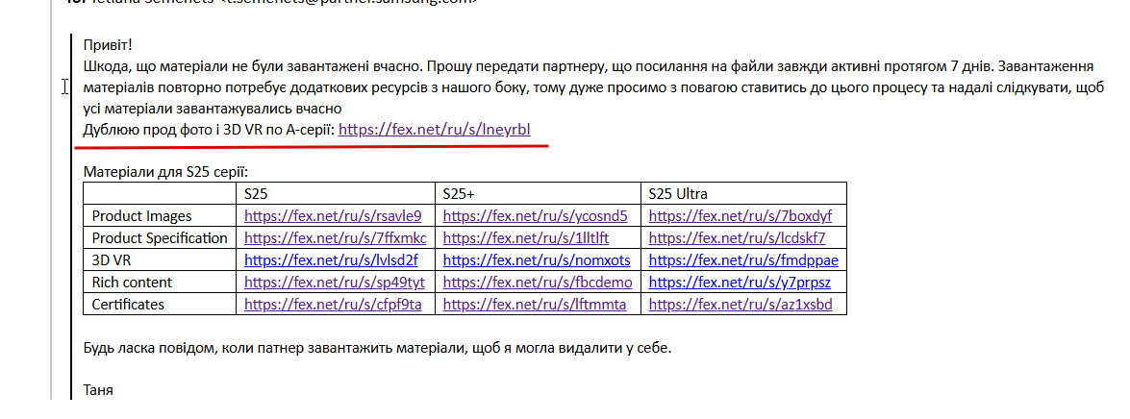This screenshot has height=419, width=1130.
Task: Click the signature Таня
Action: click(98, 391)
